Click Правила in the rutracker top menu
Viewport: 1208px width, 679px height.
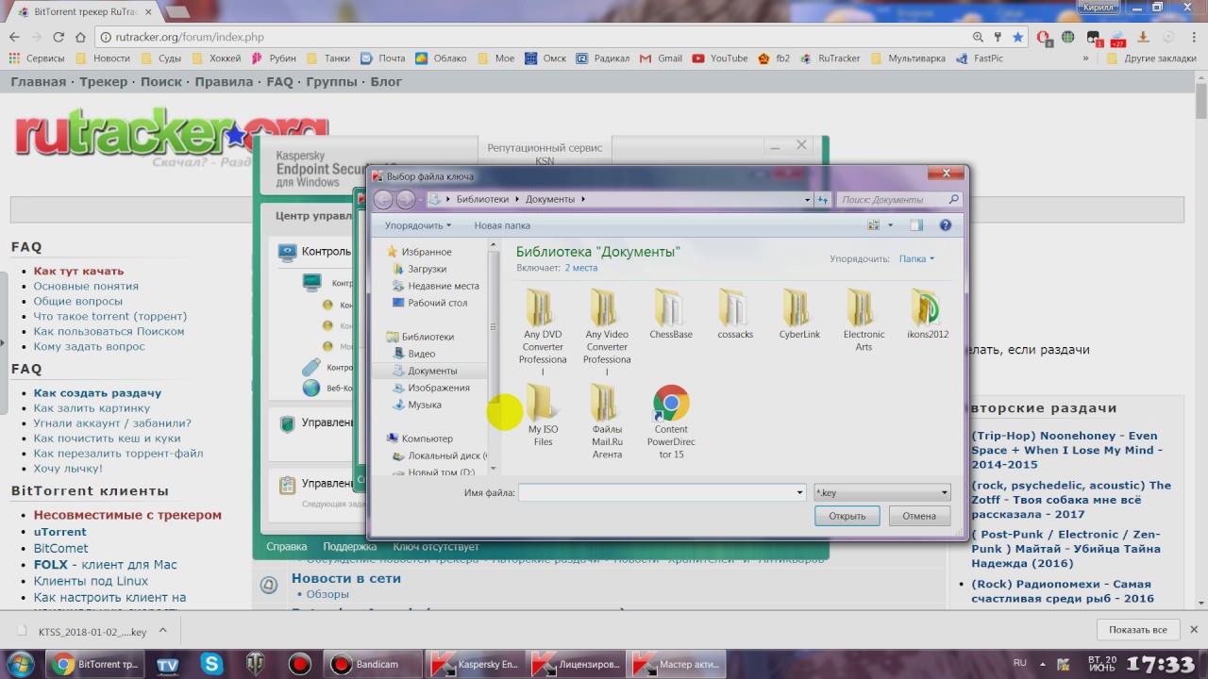[x=224, y=82]
